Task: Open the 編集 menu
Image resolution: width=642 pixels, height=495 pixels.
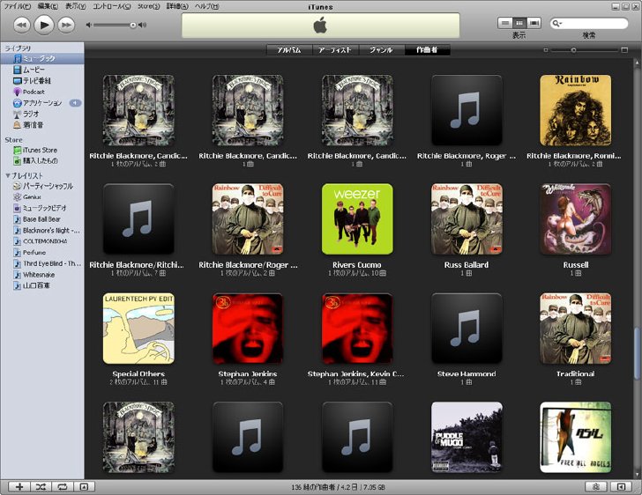Action: pyautogui.click(x=48, y=6)
